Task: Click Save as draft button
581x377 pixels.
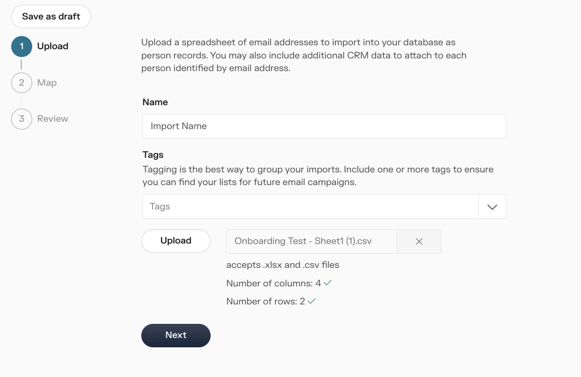Action: coord(51,17)
